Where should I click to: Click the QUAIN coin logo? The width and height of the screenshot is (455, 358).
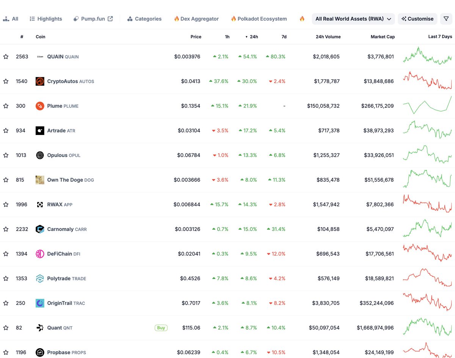coord(40,57)
